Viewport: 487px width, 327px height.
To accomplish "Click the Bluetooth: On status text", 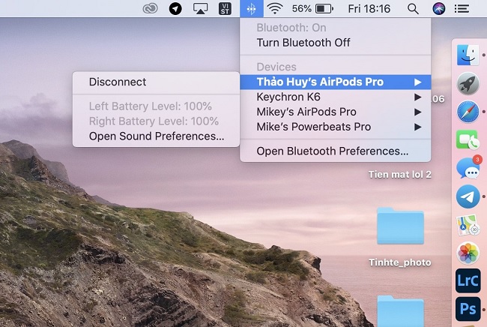I will [291, 28].
